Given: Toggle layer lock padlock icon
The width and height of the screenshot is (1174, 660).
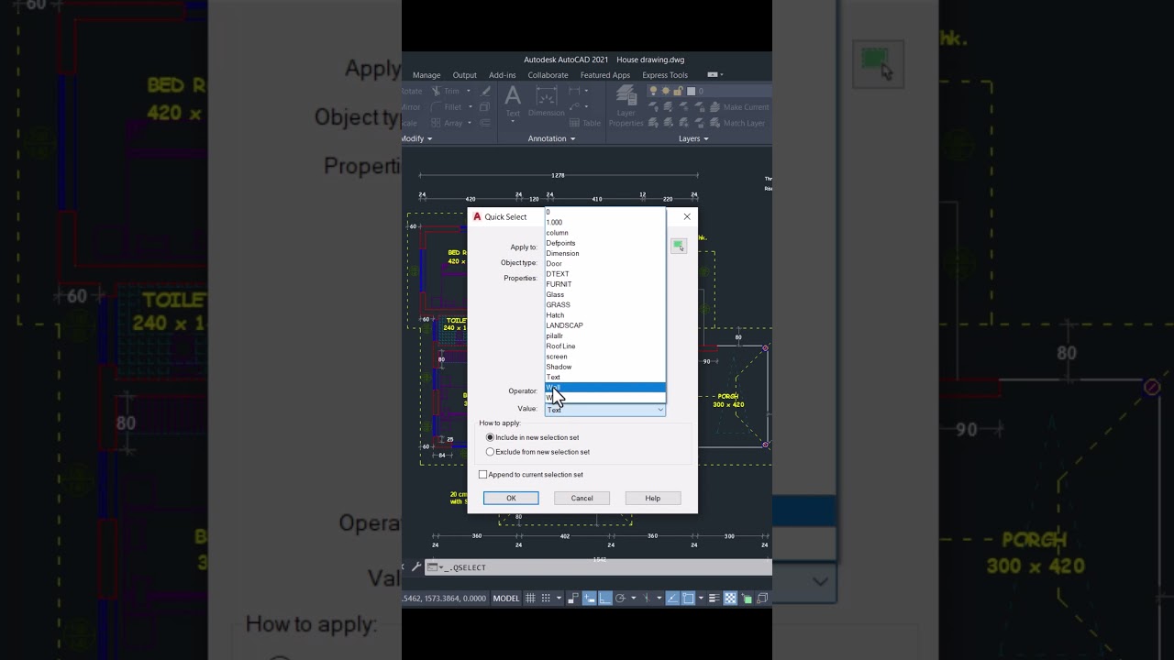Looking at the screenshot, I should (x=679, y=91).
